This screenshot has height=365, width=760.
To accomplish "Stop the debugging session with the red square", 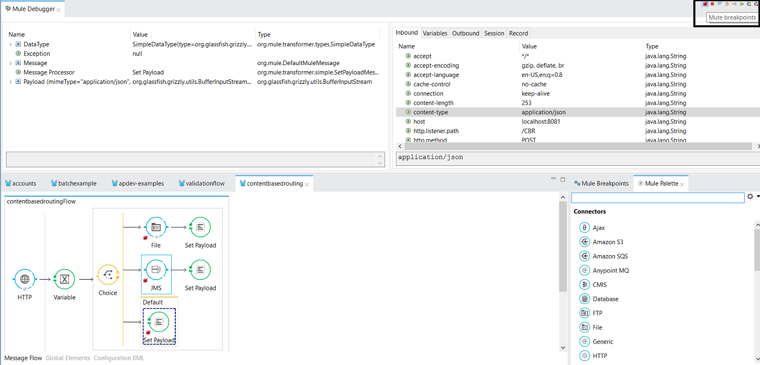I will [x=712, y=4].
